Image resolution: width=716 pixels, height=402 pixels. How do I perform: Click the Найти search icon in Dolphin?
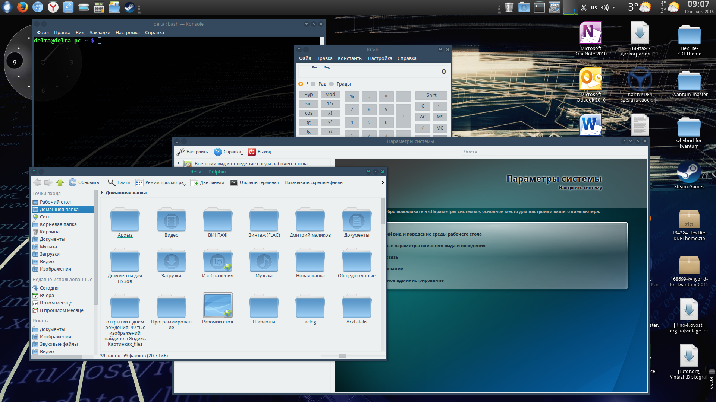point(111,182)
